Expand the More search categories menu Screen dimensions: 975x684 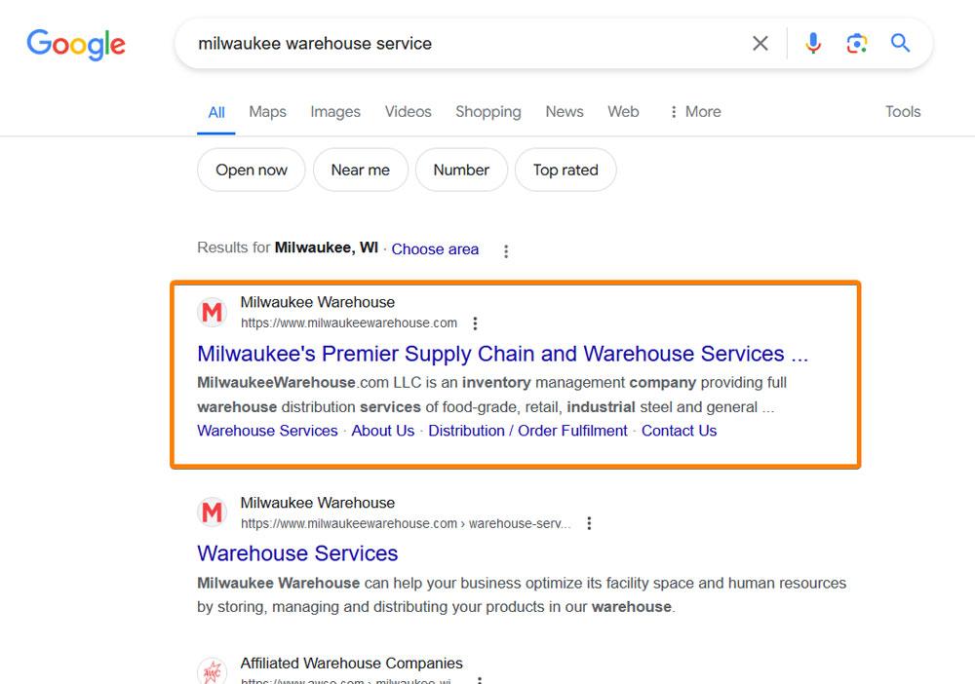click(x=695, y=112)
